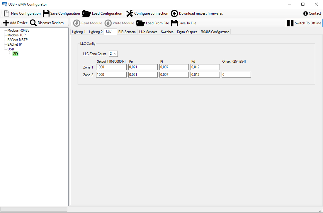This screenshot has width=323, height=213.
Task: Open Load Configuration folder icon
Action: click(86, 13)
